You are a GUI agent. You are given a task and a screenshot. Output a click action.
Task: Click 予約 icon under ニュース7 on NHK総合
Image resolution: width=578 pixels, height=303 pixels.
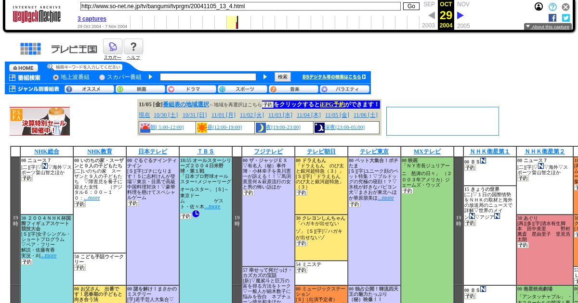click(x=26, y=178)
